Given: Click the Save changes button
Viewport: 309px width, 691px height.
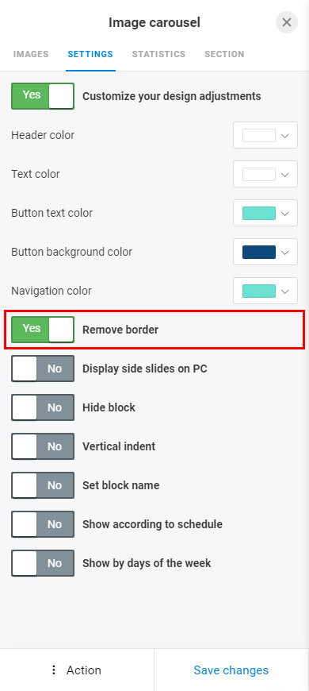Looking at the screenshot, I should click(231, 670).
